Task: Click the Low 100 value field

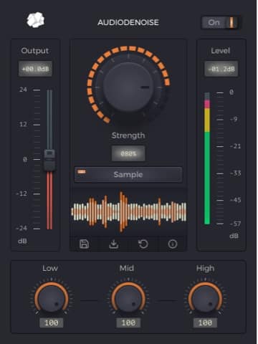Action: point(52,323)
